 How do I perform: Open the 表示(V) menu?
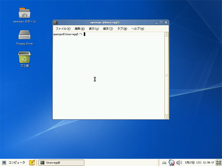click(94, 29)
